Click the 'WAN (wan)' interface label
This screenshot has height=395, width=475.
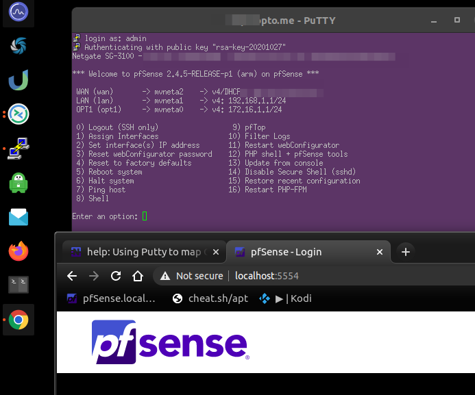(x=95, y=92)
